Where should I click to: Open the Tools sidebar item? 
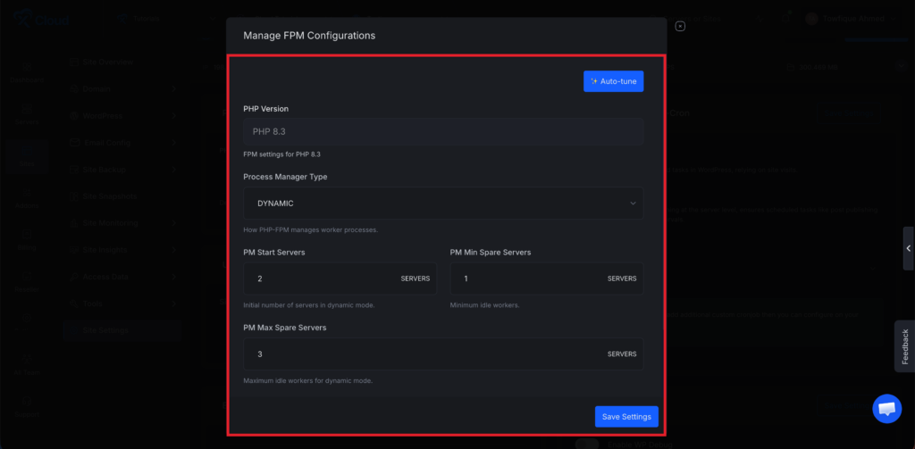pos(94,303)
